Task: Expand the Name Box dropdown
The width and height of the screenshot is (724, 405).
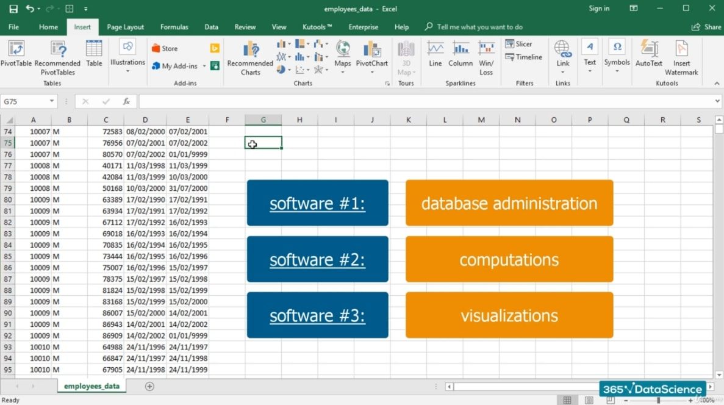Action: pyautogui.click(x=52, y=102)
